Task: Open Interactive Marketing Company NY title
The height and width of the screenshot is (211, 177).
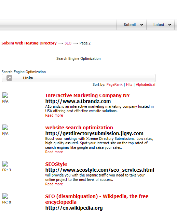Action: (x=87, y=95)
